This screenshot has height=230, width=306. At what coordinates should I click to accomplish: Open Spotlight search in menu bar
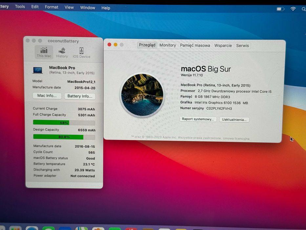[303, 9]
